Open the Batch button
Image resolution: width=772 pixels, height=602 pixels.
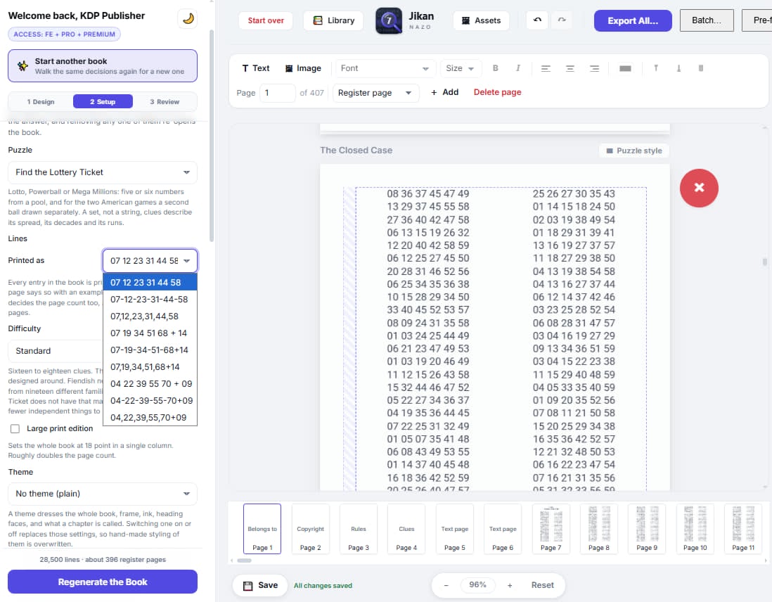[707, 20]
